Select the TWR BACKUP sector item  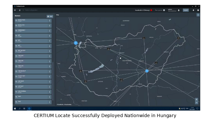(33, 72)
